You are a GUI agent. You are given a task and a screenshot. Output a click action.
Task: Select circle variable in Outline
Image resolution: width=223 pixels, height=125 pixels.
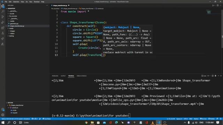point(15,110)
